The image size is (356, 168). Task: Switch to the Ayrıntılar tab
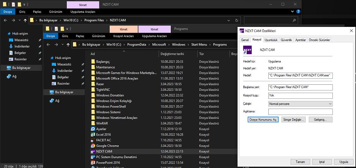click(301, 40)
